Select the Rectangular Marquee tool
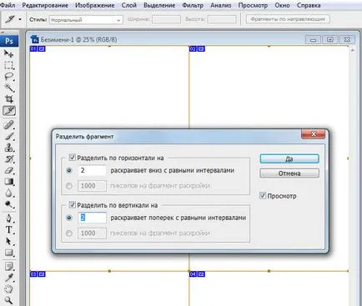This screenshot has height=306, width=362. [9, 65]
